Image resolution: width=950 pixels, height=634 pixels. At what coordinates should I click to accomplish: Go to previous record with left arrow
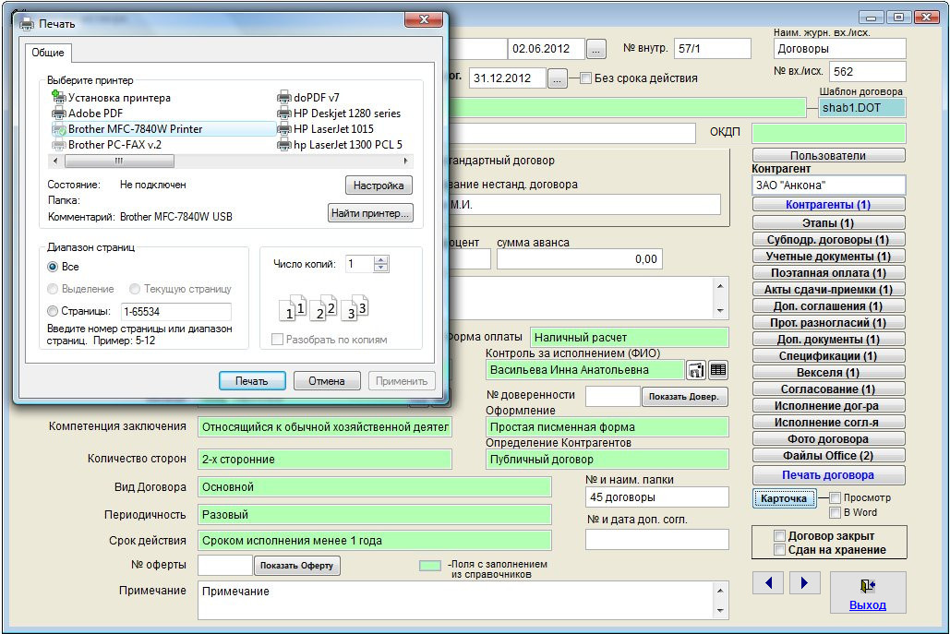769,582
